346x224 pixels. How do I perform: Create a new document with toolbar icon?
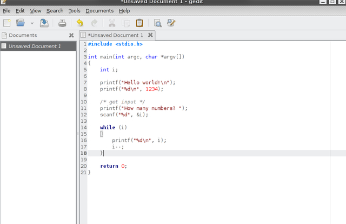click(x=7, y=23)
